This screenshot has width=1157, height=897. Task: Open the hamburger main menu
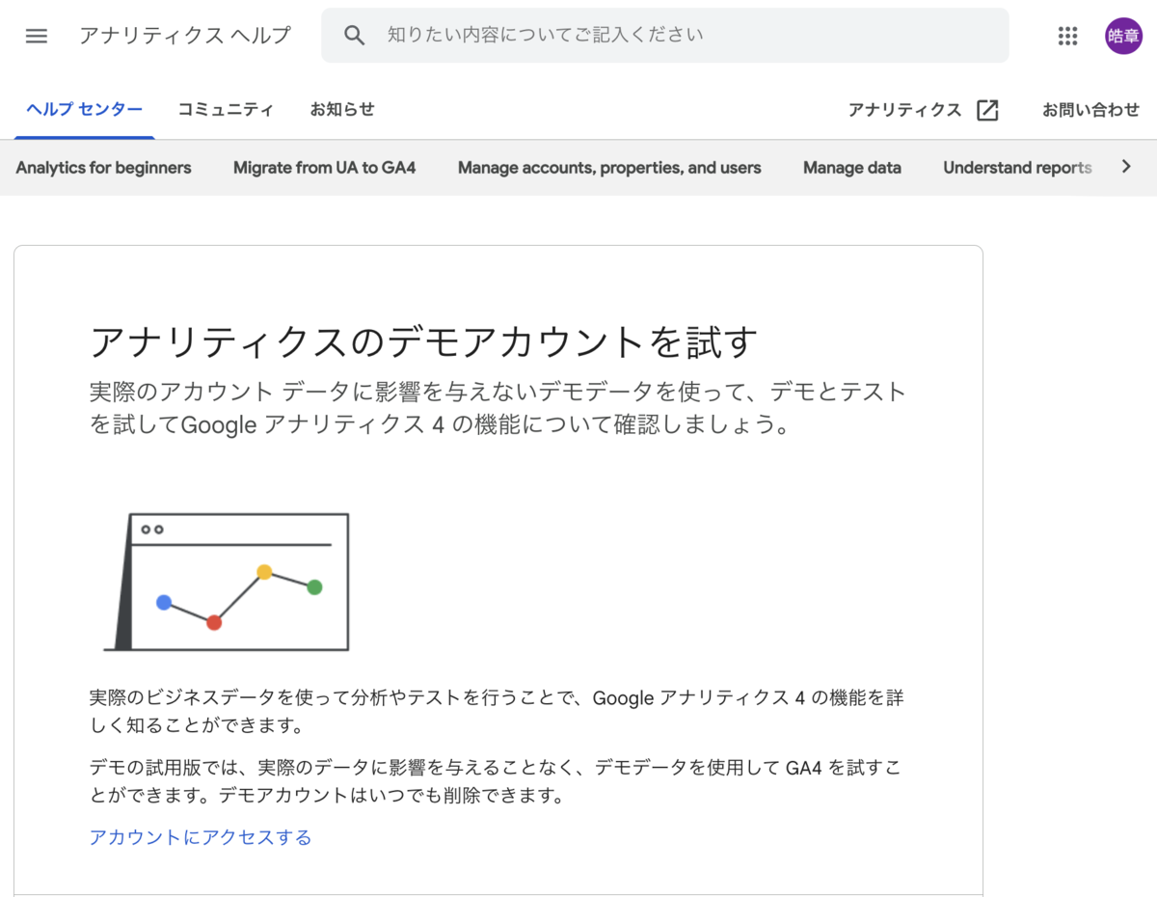(x=37, y=36)
